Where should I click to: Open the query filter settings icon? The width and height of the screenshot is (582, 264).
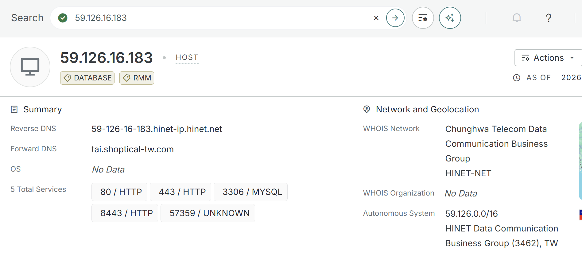[423, 18]
